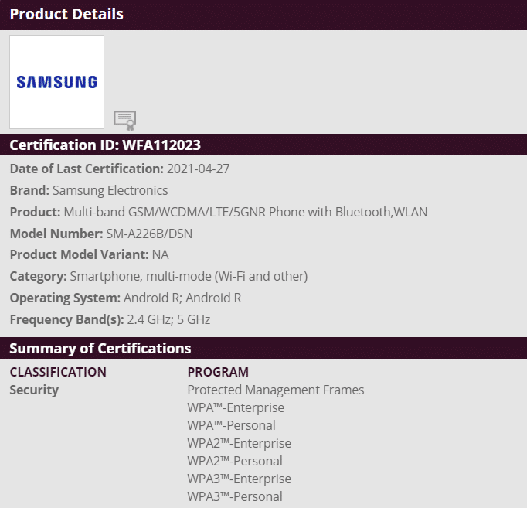Click the Product Model Variant line
Image resolution: width=527 pixels, height=508 pixels.
click(89, 254)
